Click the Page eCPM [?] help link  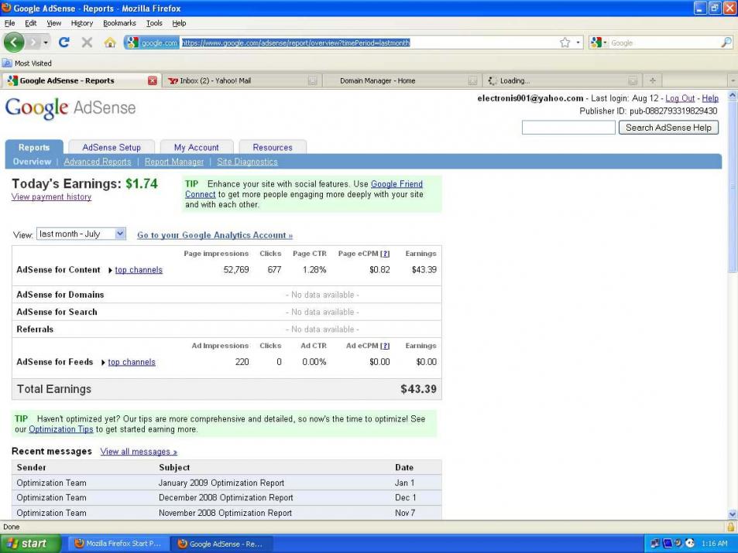[385, 254]
